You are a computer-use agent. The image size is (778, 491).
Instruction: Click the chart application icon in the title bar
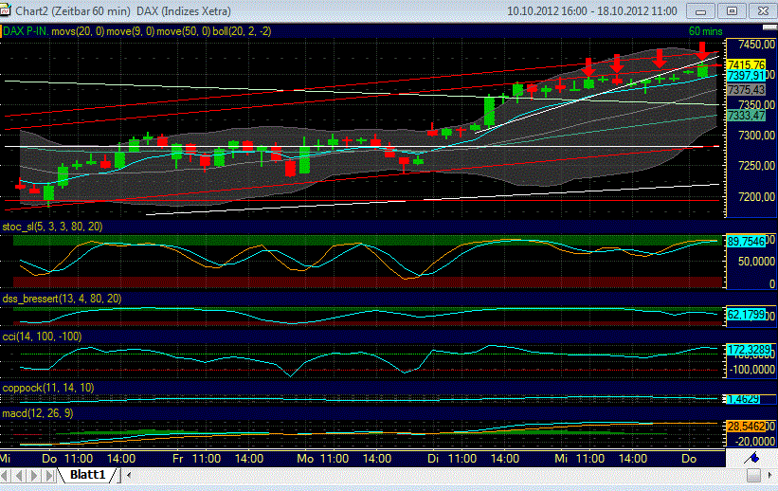pyautogui.click(x=5, y=11)
